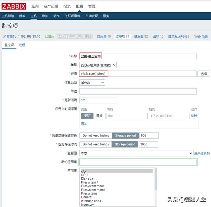Click history period field 90d

click(x=149, y=135)
